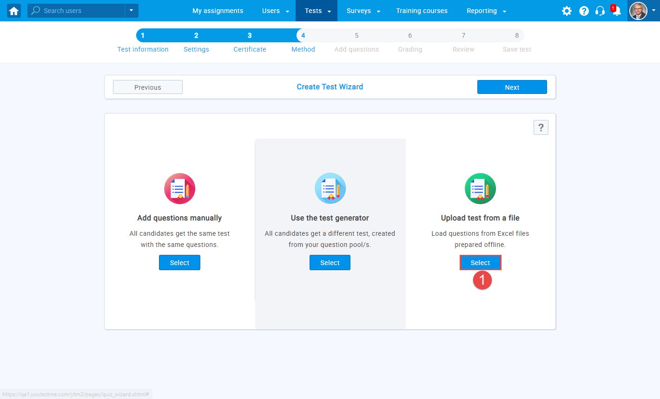Open the question mark help box on the panel
Image resolution: width=660 pixels, height=399 pixels.
[541, 127]
